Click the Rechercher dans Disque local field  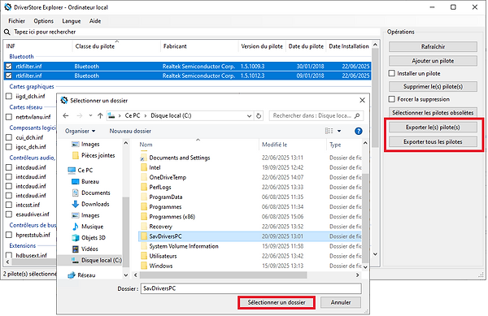pyautogui.click(x=312, y=115)
